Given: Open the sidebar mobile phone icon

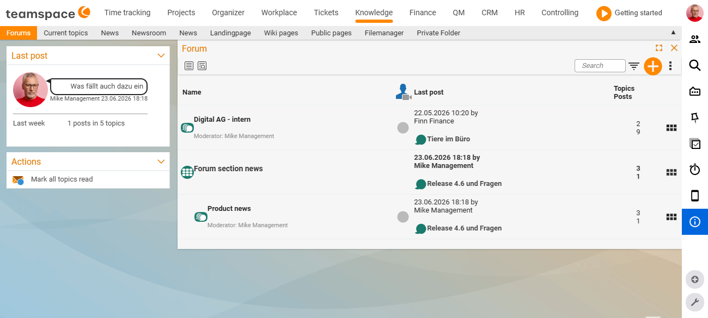Looking at the screenshot, I should (694, 196).
